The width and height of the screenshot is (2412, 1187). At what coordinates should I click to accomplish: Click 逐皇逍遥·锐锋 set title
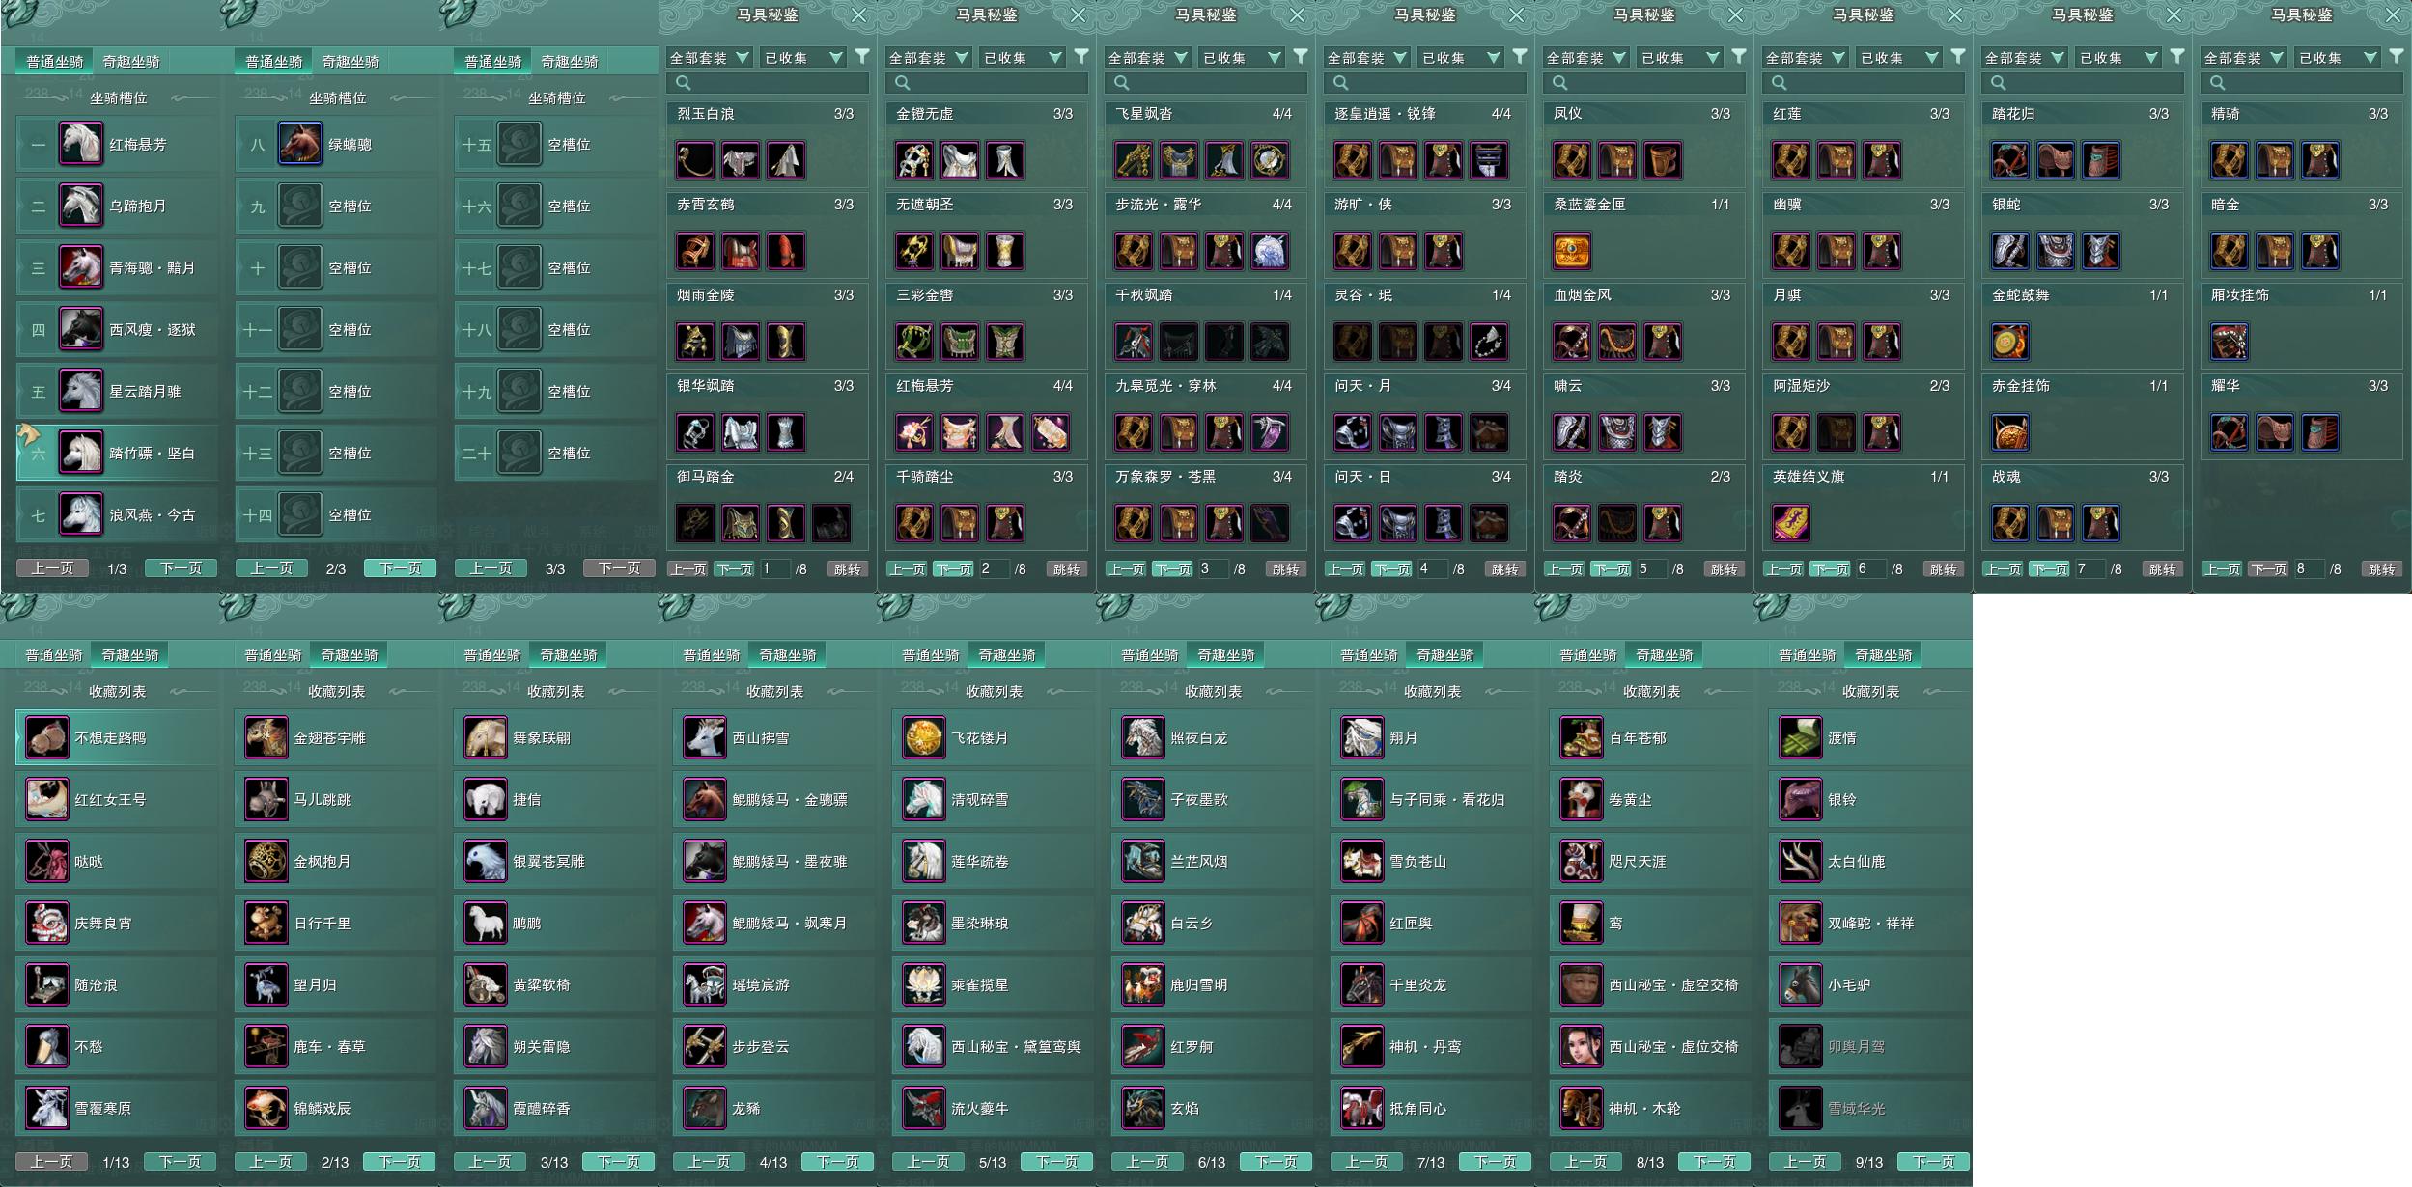tap(1385, 114)
